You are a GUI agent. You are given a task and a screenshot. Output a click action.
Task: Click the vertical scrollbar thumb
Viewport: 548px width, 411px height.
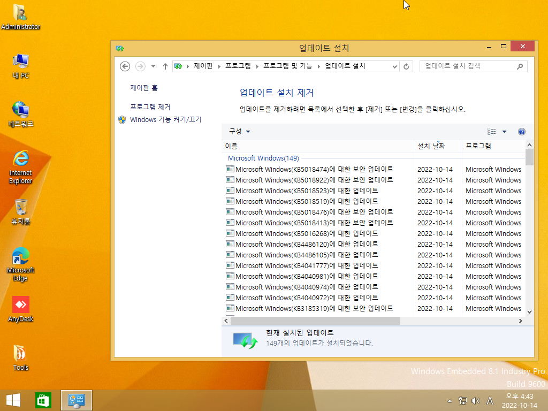point(529,157)
